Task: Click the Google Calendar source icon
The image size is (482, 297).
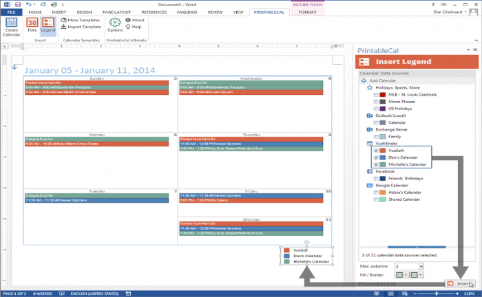Action: 370,186
